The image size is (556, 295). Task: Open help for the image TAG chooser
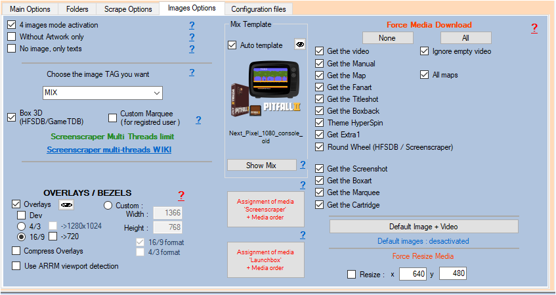(x=192, y=72)
